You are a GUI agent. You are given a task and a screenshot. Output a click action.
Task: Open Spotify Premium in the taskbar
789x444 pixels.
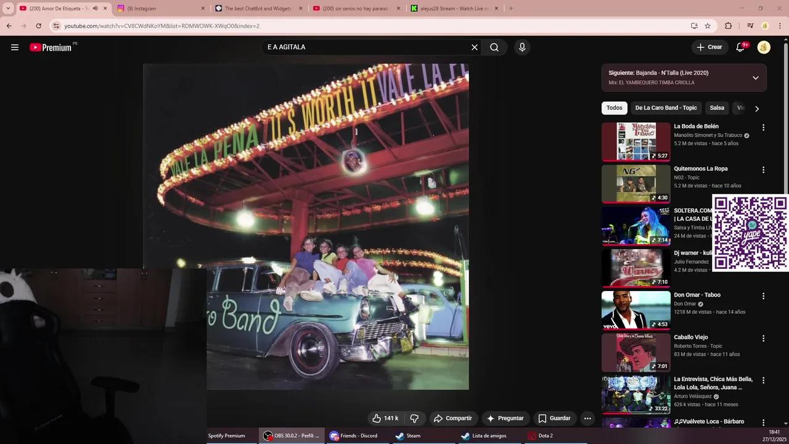(226, 436)
